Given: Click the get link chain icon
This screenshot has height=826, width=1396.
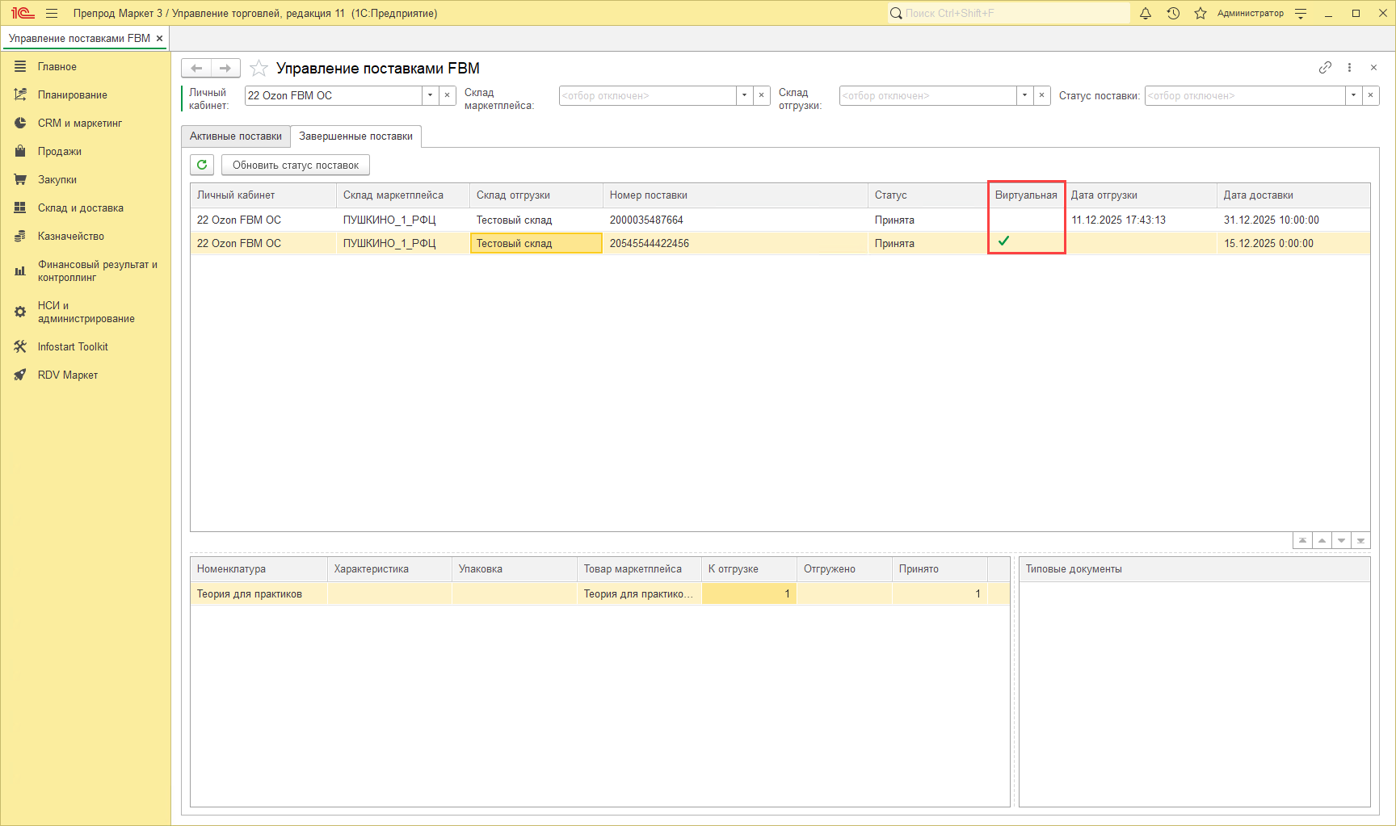Looking at the screenshot, I should (x=1325, y=68).
